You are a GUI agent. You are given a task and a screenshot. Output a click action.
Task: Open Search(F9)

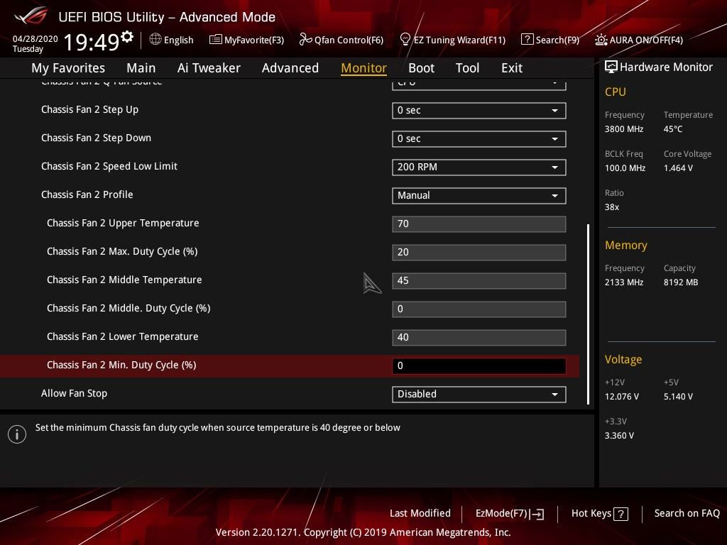point(550,40)
